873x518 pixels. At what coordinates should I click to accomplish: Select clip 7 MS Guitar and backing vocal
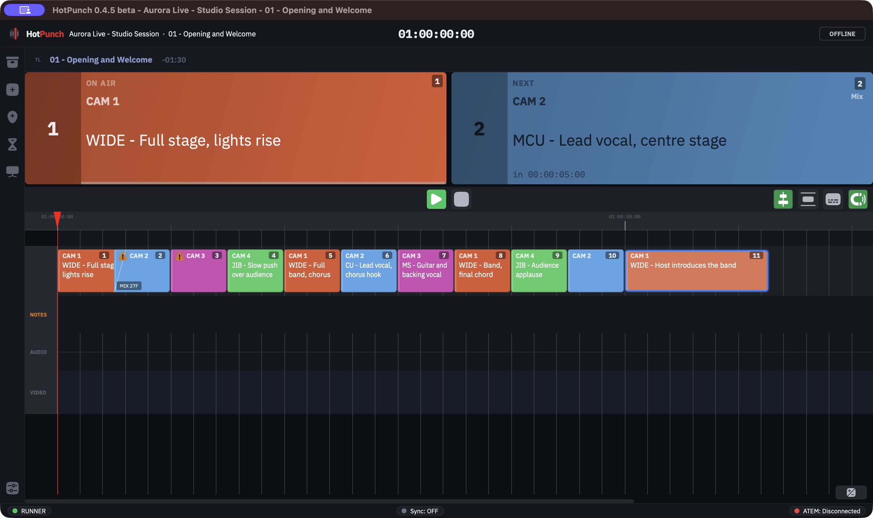426,271
